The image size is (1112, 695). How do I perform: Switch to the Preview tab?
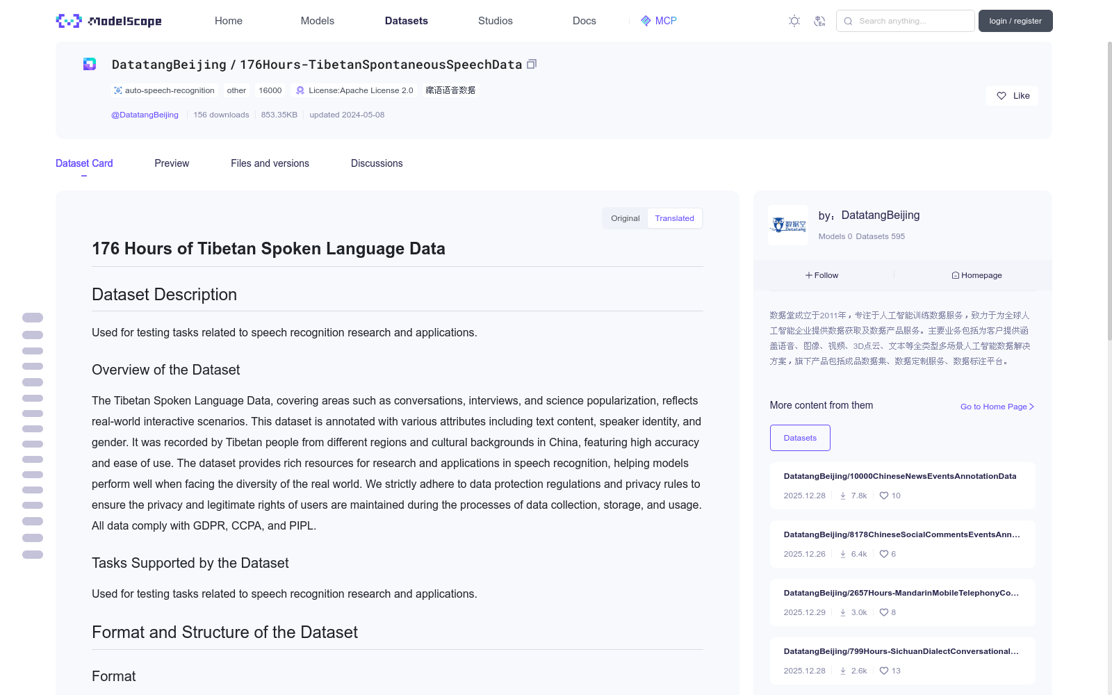point(172,163)
